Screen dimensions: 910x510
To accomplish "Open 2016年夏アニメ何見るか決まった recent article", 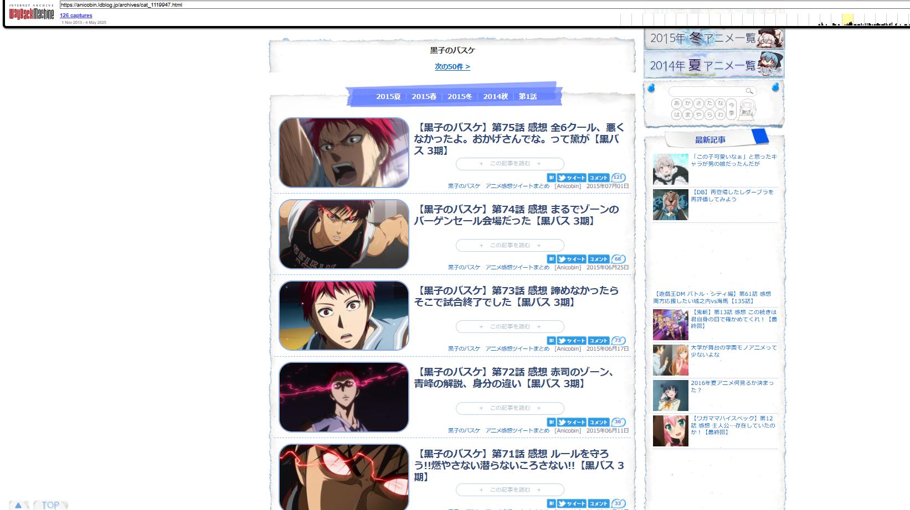I will (x=732, y=386).
